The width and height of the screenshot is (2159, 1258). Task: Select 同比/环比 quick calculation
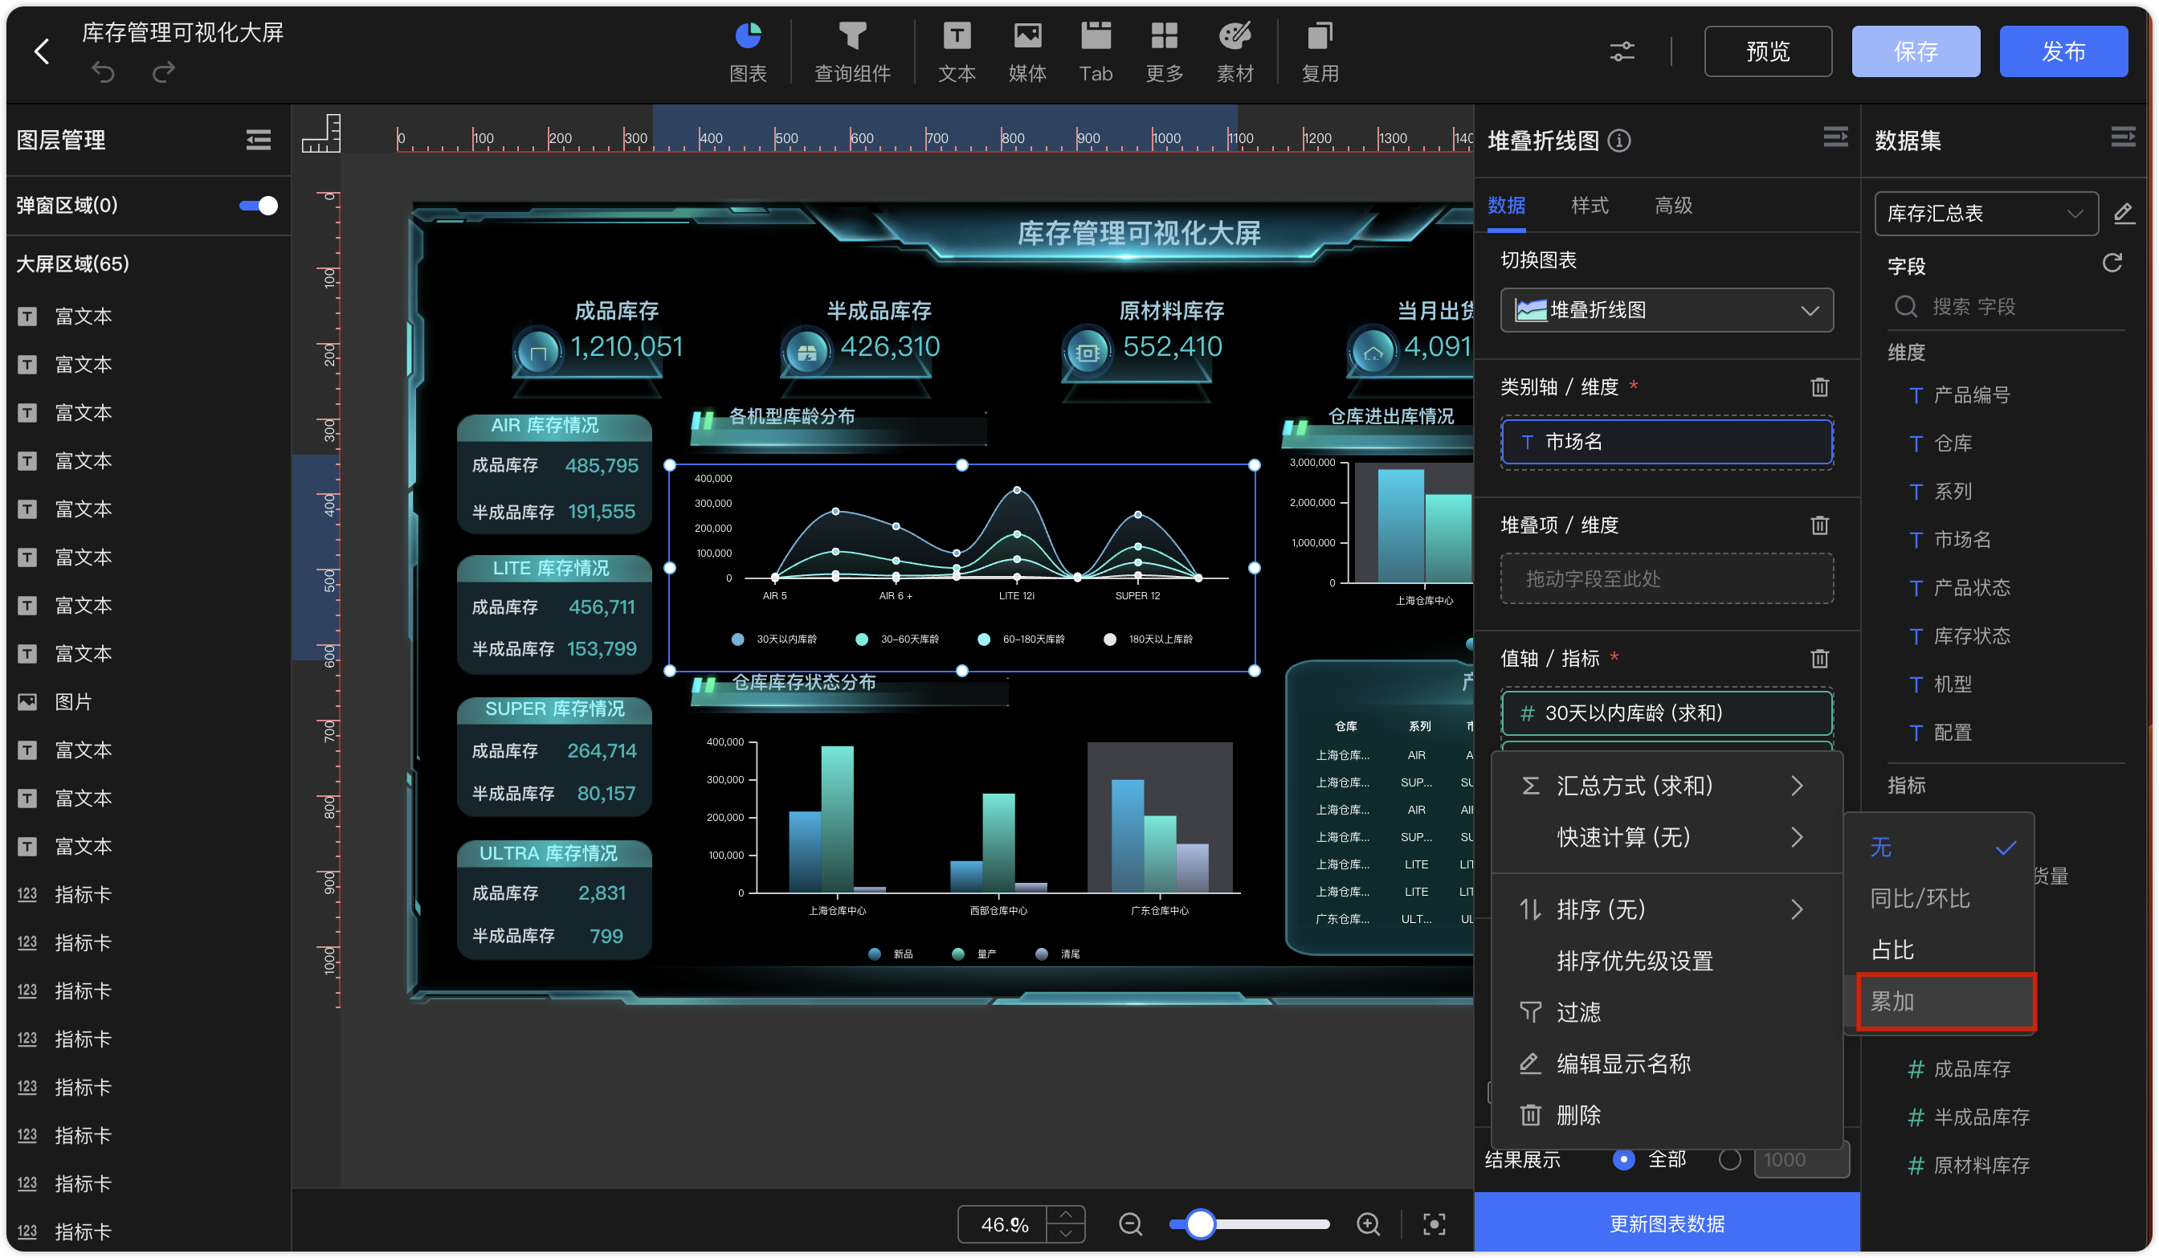point(1940,899)
